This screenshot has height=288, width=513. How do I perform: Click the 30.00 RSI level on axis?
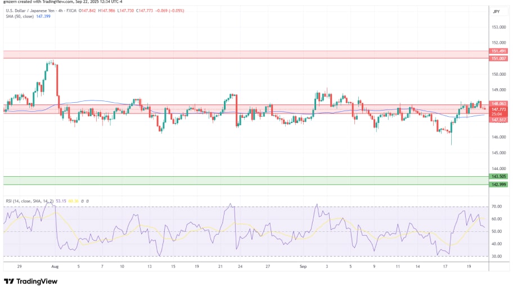[x=497, y=257]
